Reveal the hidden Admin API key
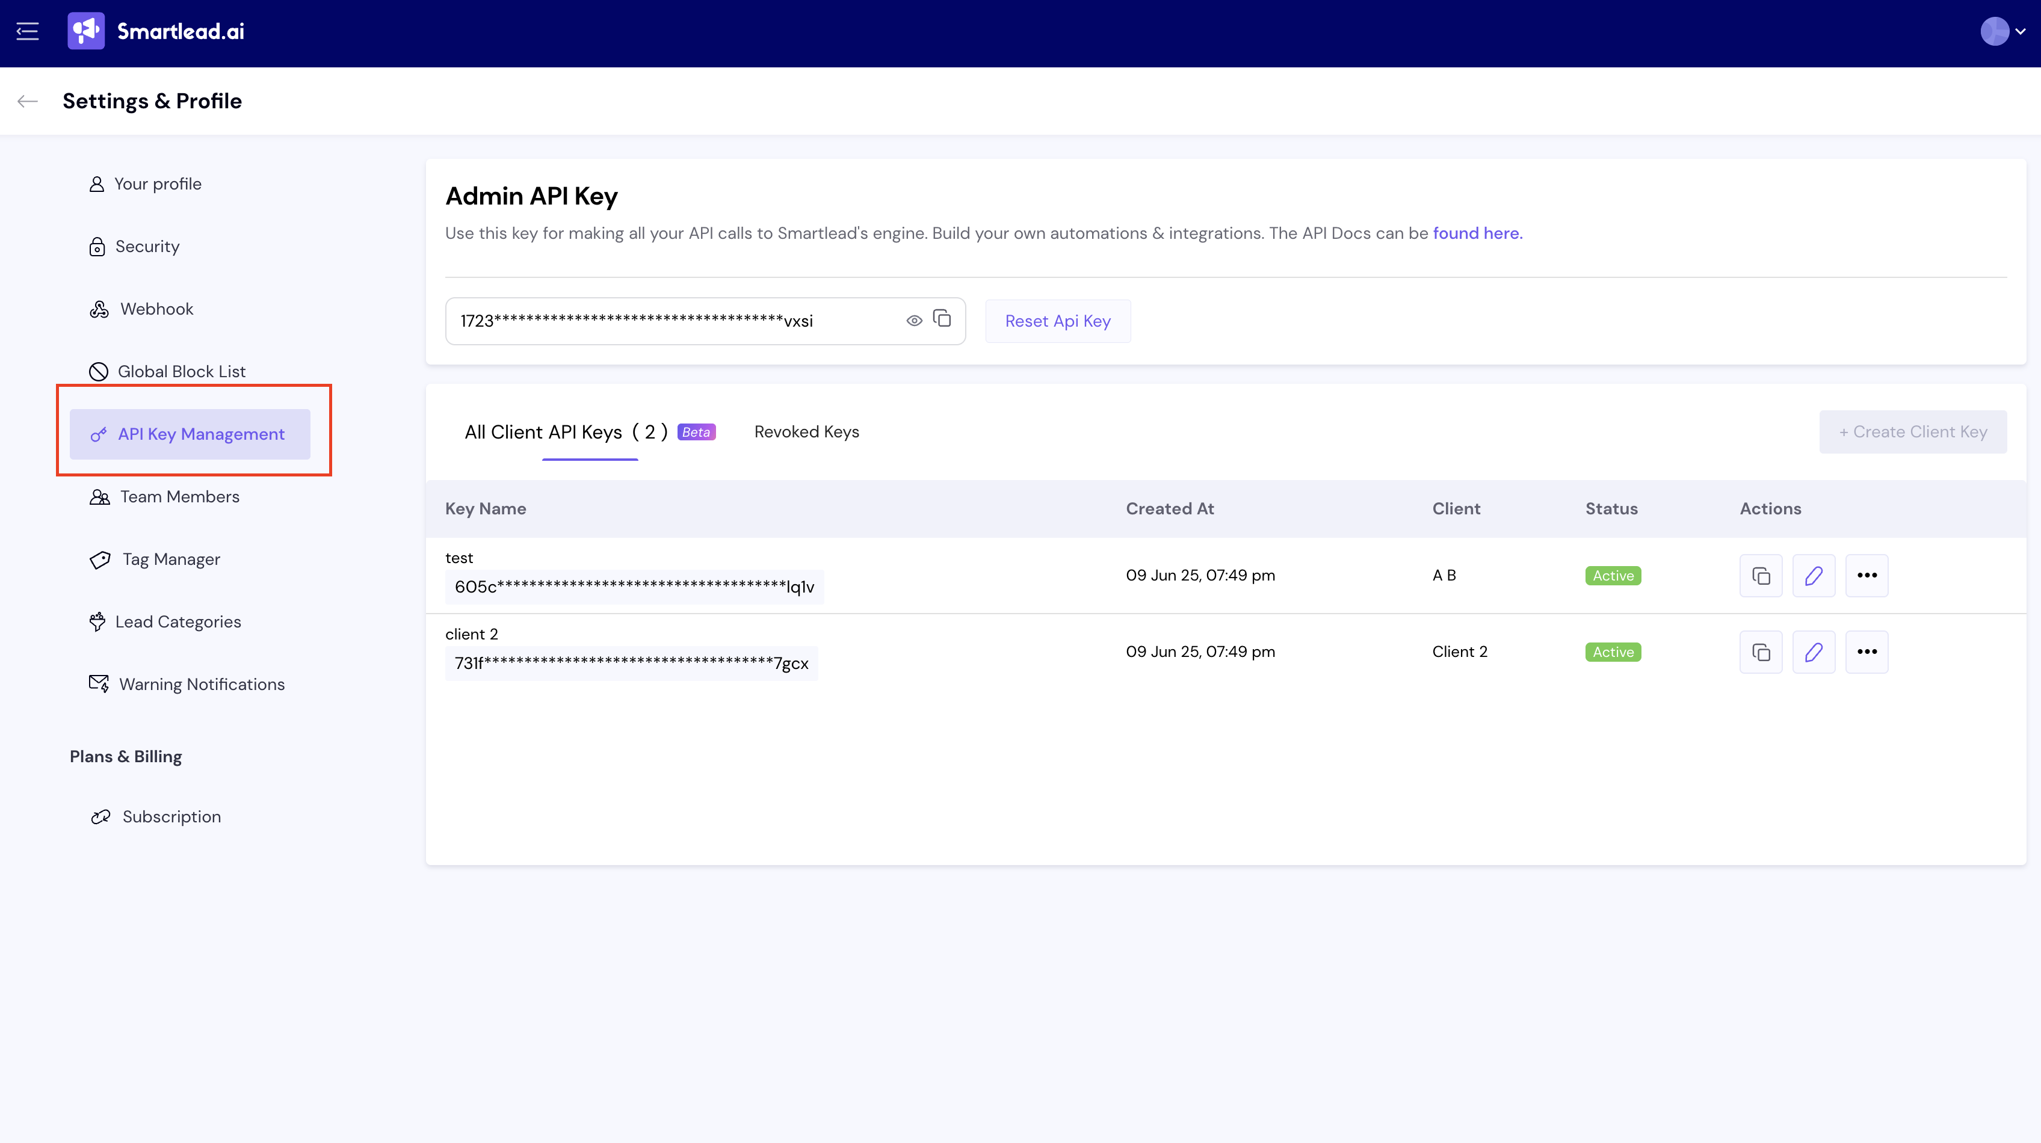Image resolution: width=2041 pixels, height=1143 pixels. tap(915, 321)
